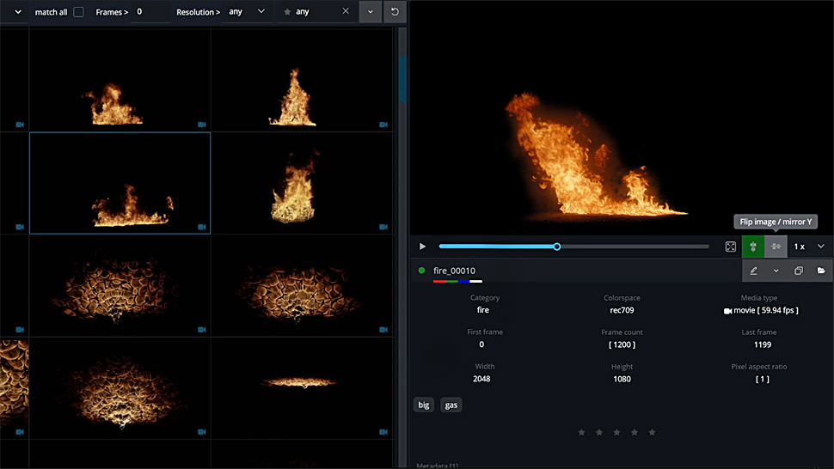The height and width of the screenshot is (469, 834).
Task: Click the white channel bar under fire_00010
Action: click(476, 281)
